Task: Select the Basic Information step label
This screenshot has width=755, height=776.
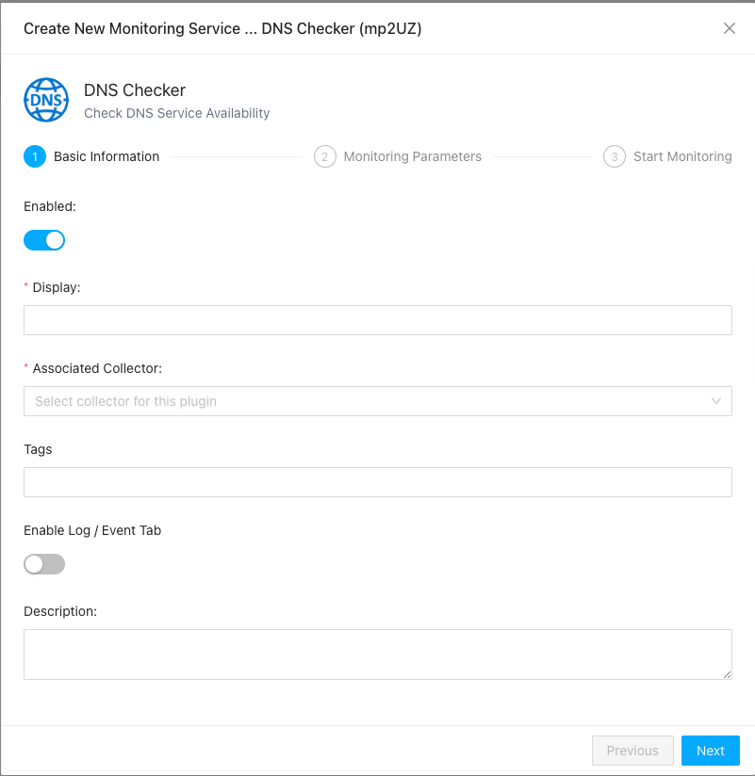Action: [107, 157]
